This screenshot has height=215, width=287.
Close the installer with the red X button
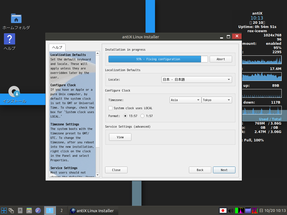click(x=237, y=36)
